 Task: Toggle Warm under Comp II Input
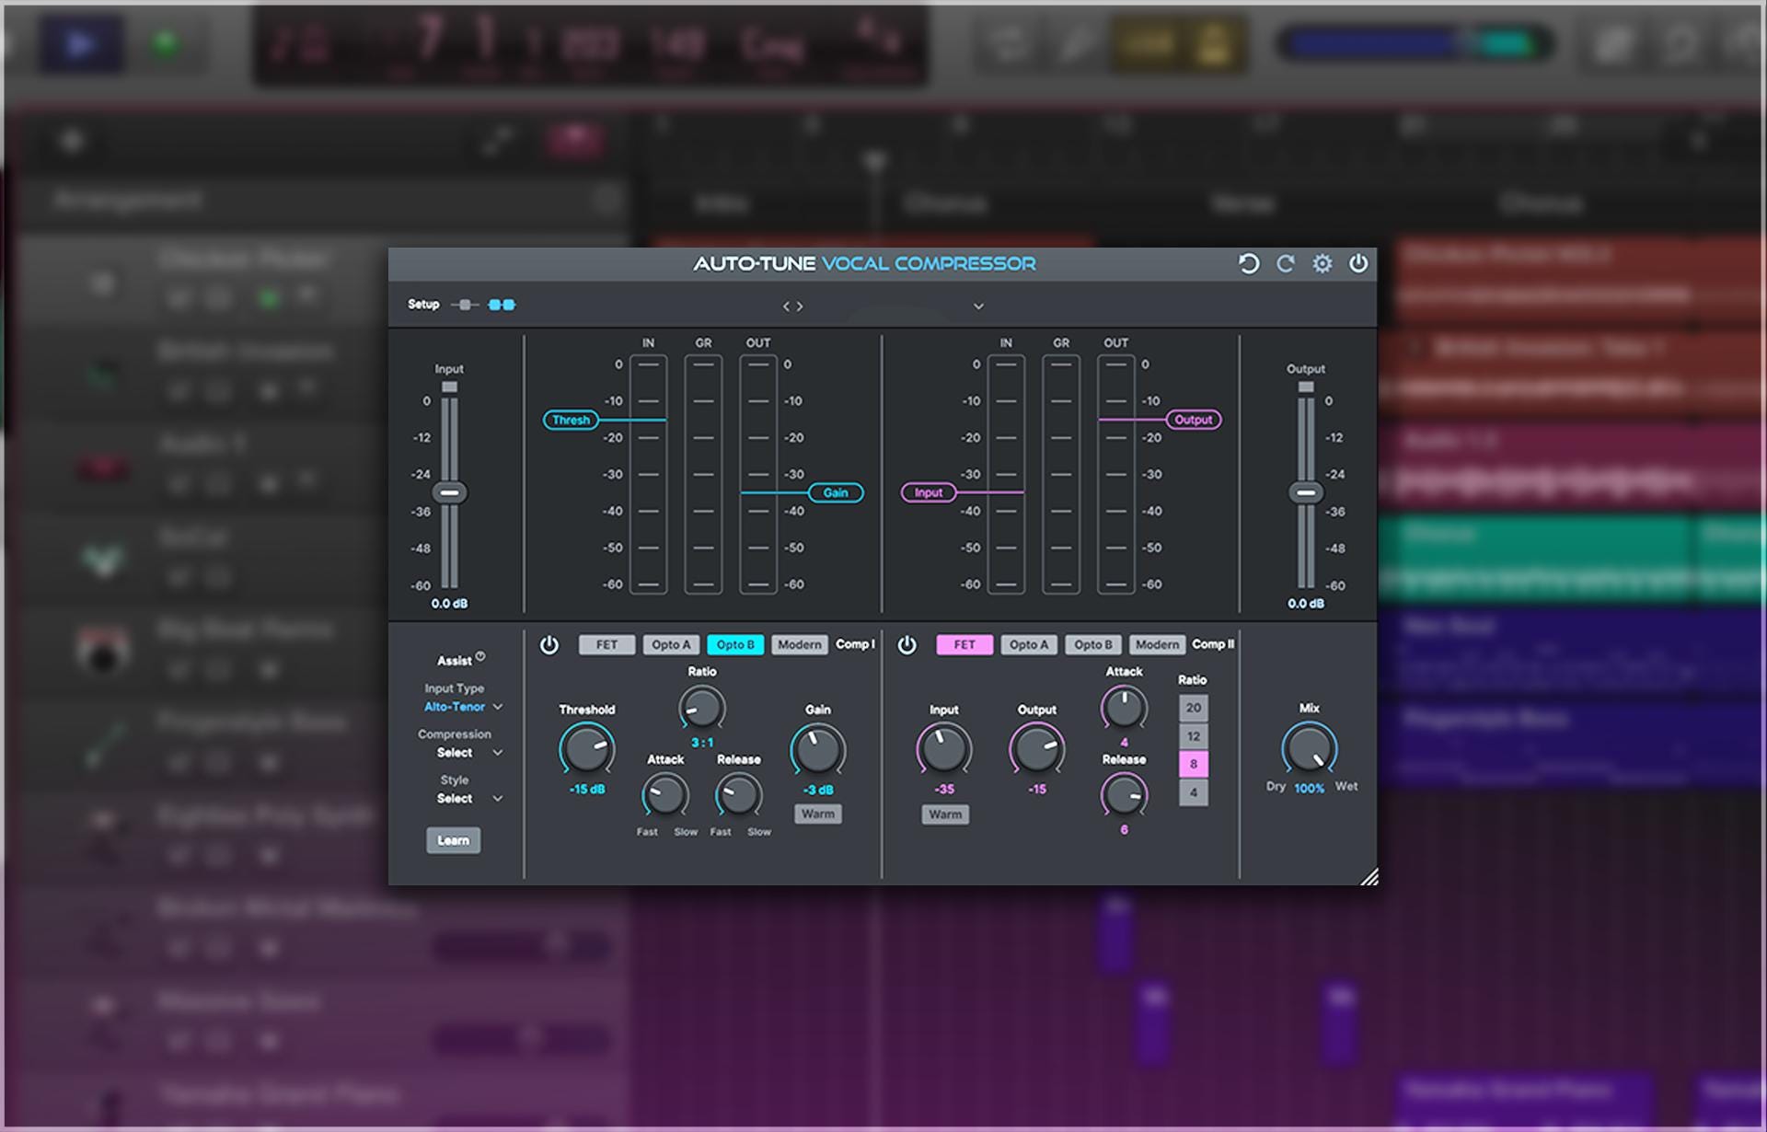click(x=945, y=814)
